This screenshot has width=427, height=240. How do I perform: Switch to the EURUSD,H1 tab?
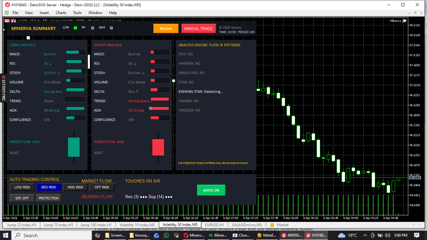[x=214, y=225]
